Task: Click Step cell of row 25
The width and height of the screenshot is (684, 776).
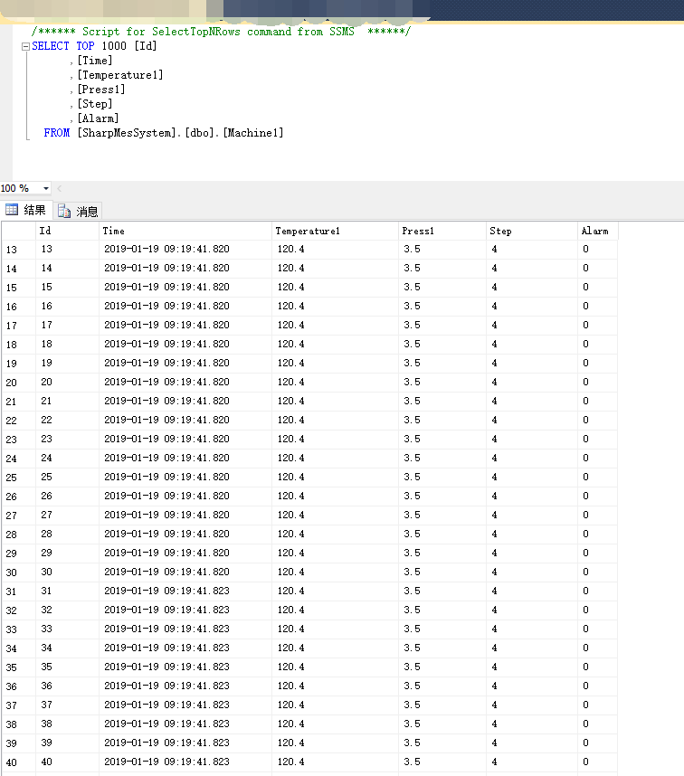Action: [x=532, y=477]
